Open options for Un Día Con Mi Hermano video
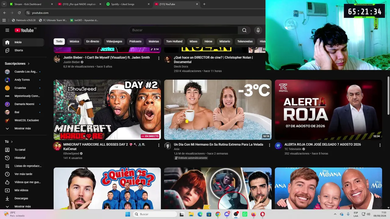 [269, 145]
